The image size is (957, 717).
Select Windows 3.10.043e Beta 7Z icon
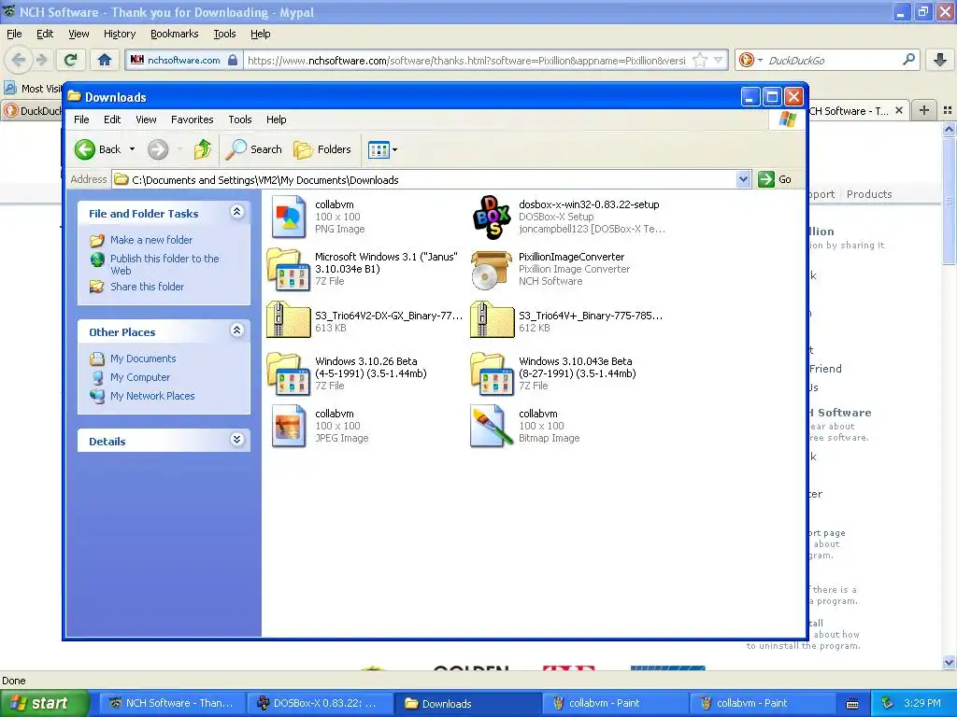coord(492,373)
